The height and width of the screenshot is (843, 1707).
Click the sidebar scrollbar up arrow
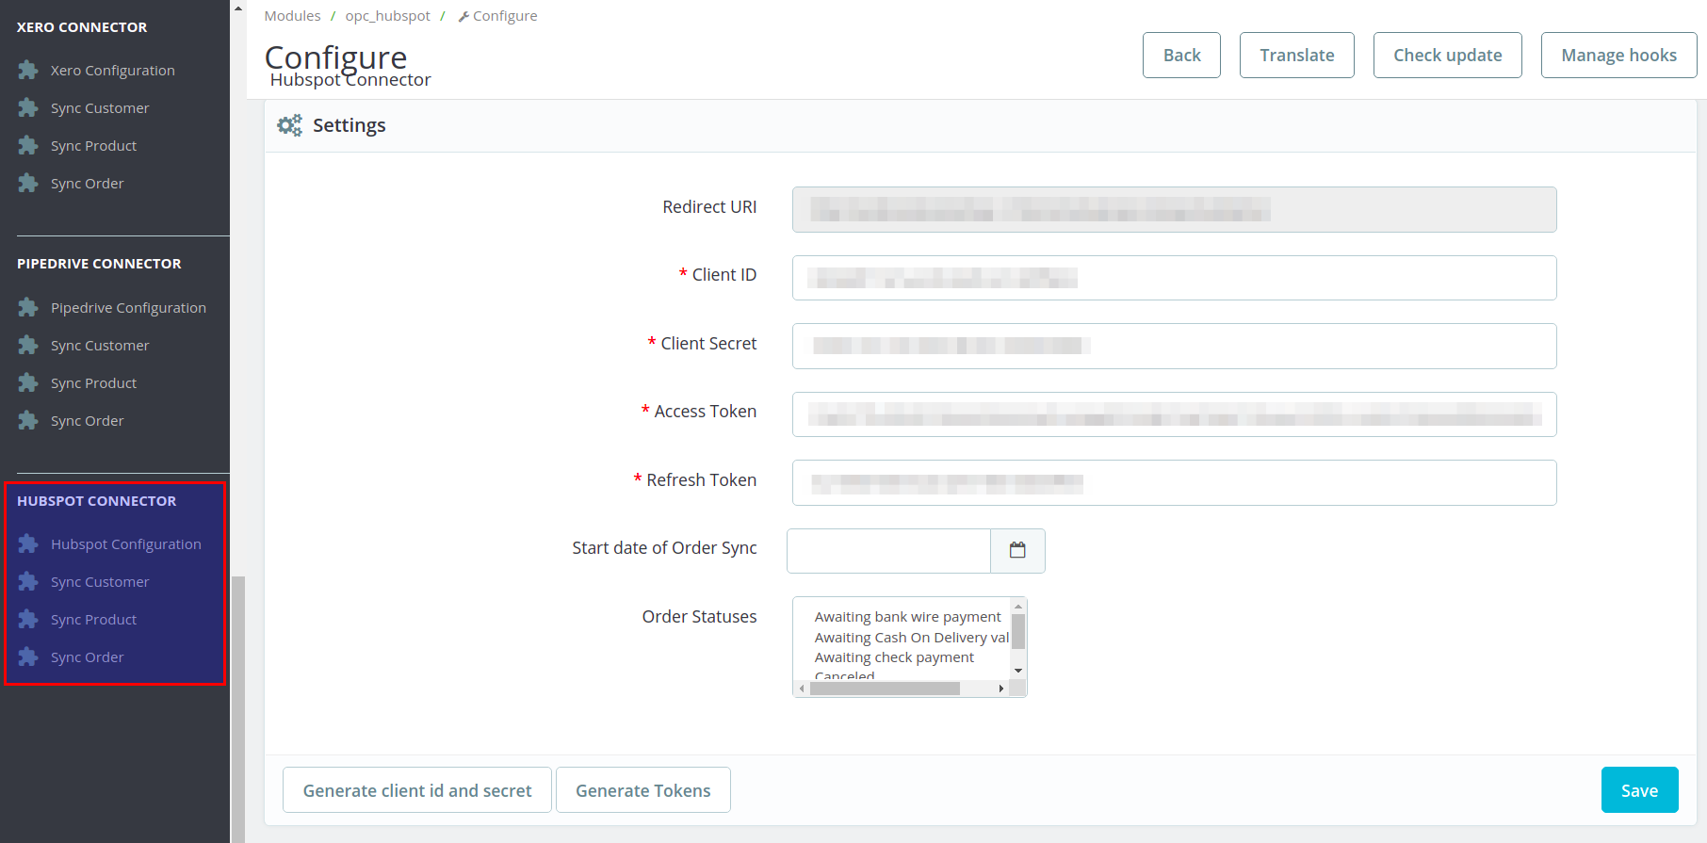238,8
